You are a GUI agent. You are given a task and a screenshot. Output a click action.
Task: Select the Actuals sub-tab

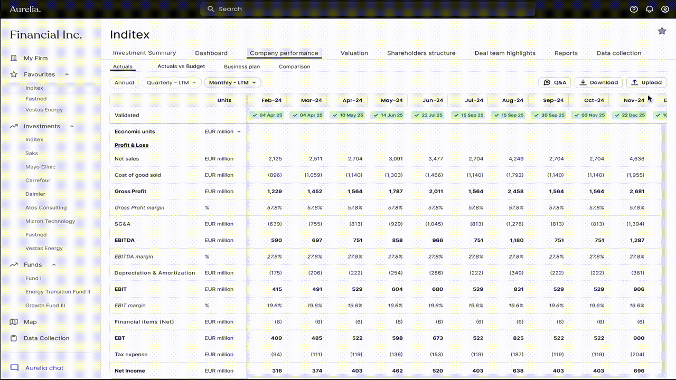123,66
